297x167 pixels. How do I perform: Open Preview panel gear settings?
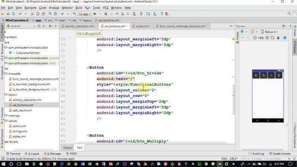(x=284, y=26)
